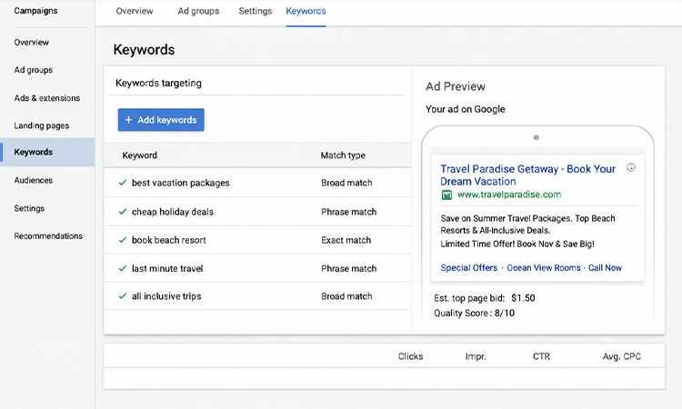
Task: Select the best vacation packages keyword
Action: 181,183
